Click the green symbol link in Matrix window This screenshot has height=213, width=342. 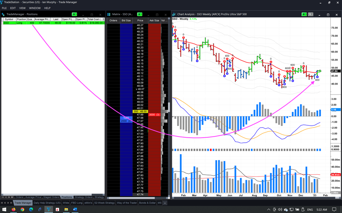[x=140, y=14]
